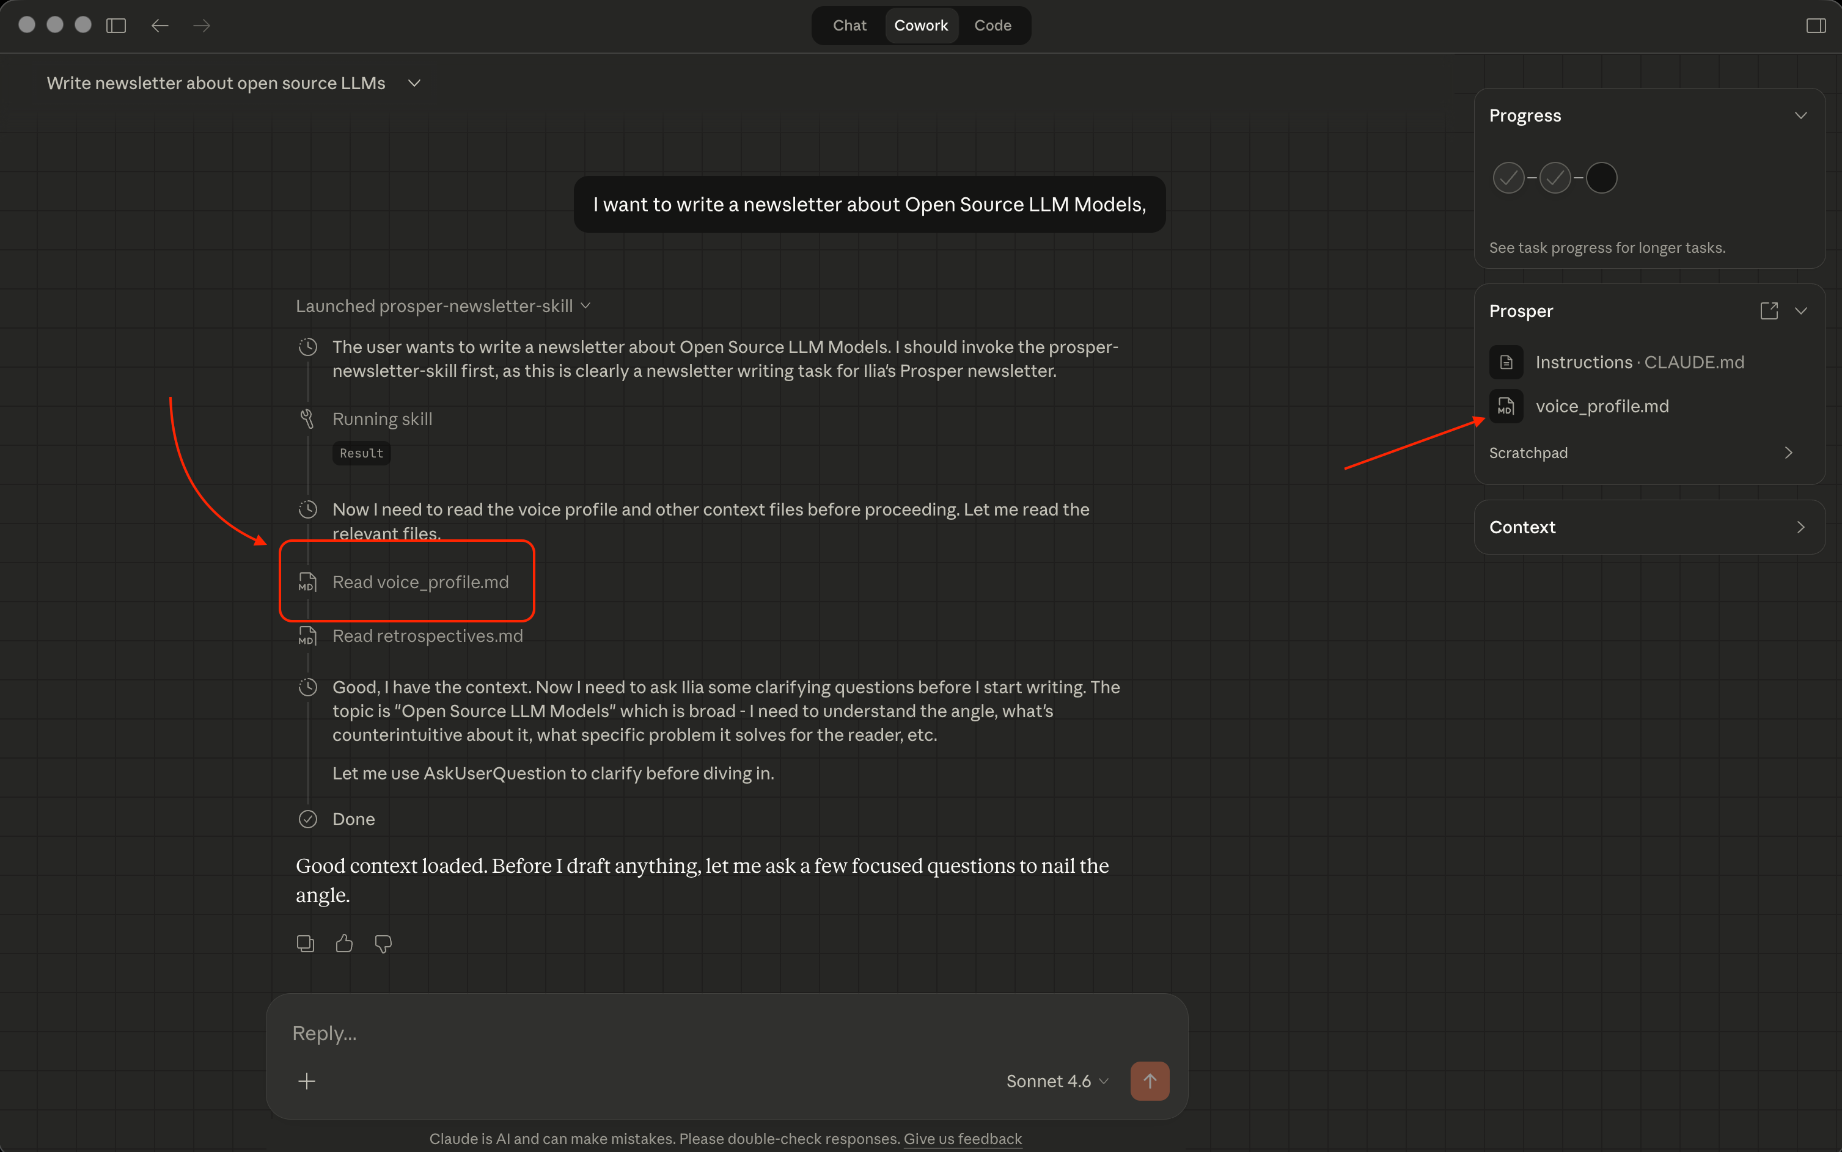The width and height of the screenshot is (1842, 1152).
Task: Expand the conversation title dropdown chevron
Action: point(414,83)
